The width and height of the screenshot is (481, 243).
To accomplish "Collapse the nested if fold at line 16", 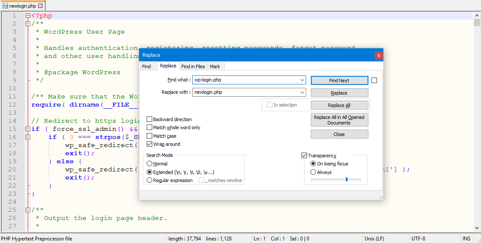I will point(28,137).
